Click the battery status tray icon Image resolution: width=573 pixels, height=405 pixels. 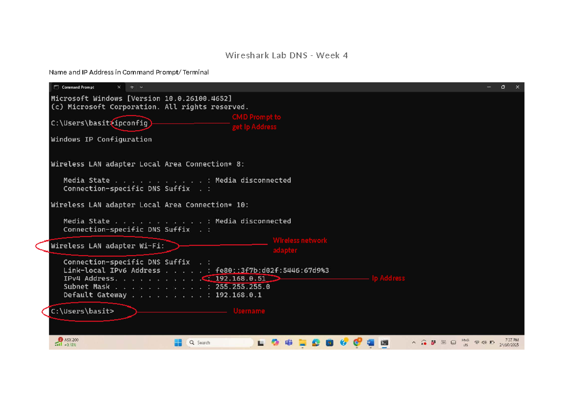click(492, 343)
